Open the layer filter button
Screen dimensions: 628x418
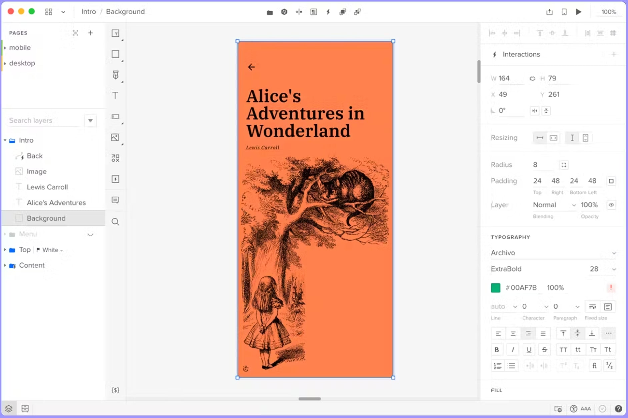click(90, 121)
